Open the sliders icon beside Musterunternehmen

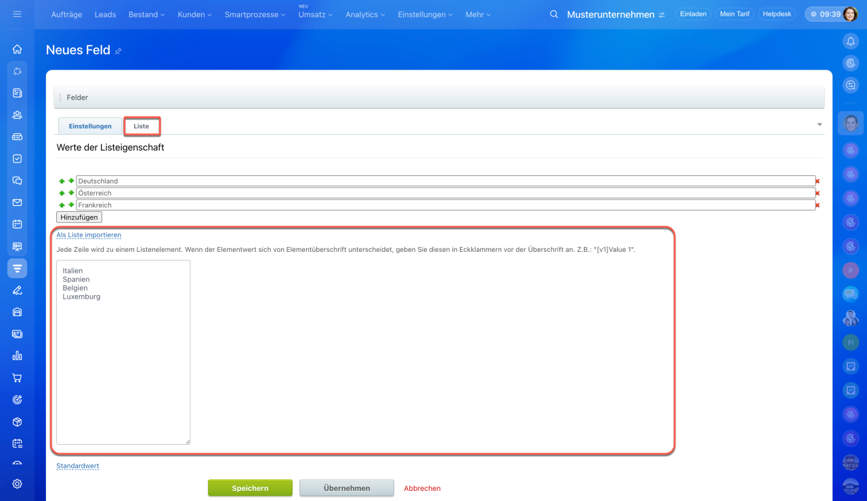[x=662, y=15]
